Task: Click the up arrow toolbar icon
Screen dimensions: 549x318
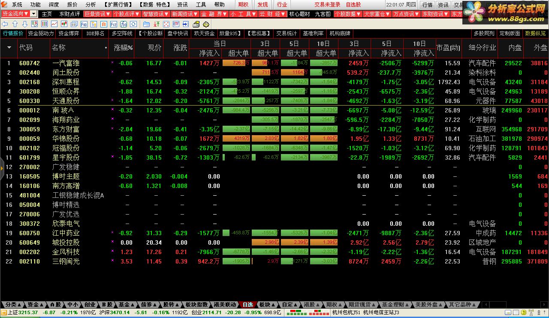Action: tap(15, 24)
